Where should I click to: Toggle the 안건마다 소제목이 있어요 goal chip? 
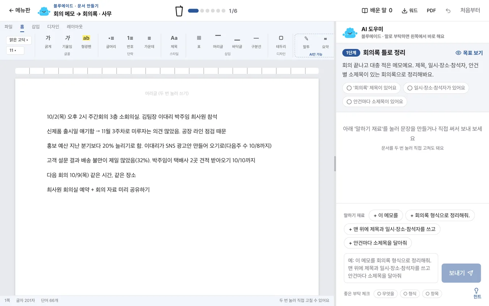click(x=375, y=102)
